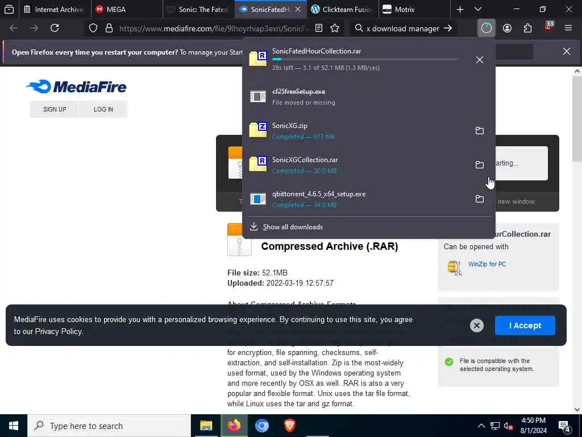Open network status tray icon
The height and width of the screenshot is (437, 582).
(x=495, y=426)
